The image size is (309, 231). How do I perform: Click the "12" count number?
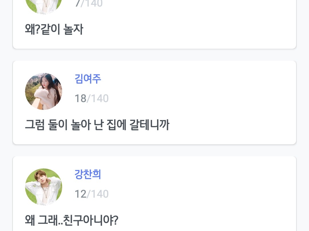pyautogui.click(x=80, y=194)
